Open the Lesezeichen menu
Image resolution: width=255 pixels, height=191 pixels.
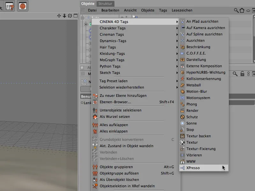(182, 10)
